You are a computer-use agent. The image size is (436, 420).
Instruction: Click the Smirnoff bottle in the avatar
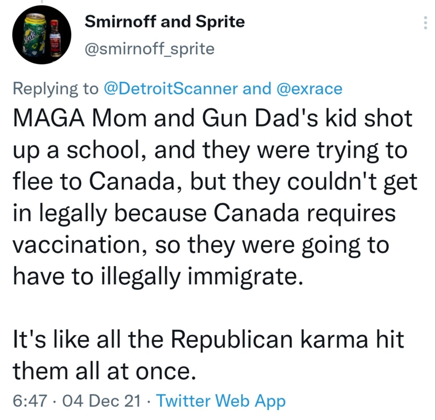click(x=55, y=38)
